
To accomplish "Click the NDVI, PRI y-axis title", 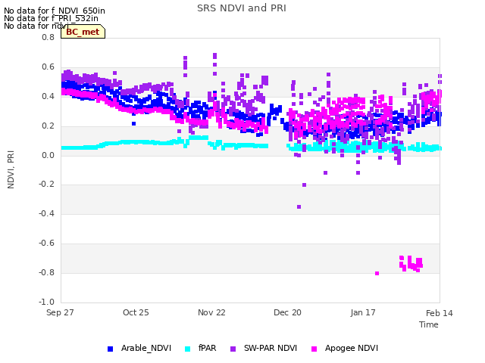I will pyautogui.click(x=11, y=169).
